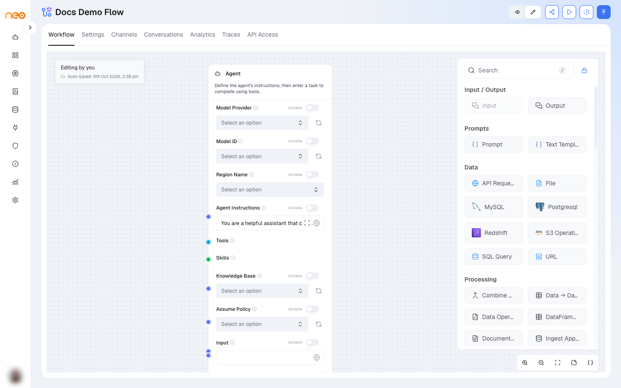Open the plug integrations sidebar icon
The image size is (621, 388).
click(x=16, y=128)
